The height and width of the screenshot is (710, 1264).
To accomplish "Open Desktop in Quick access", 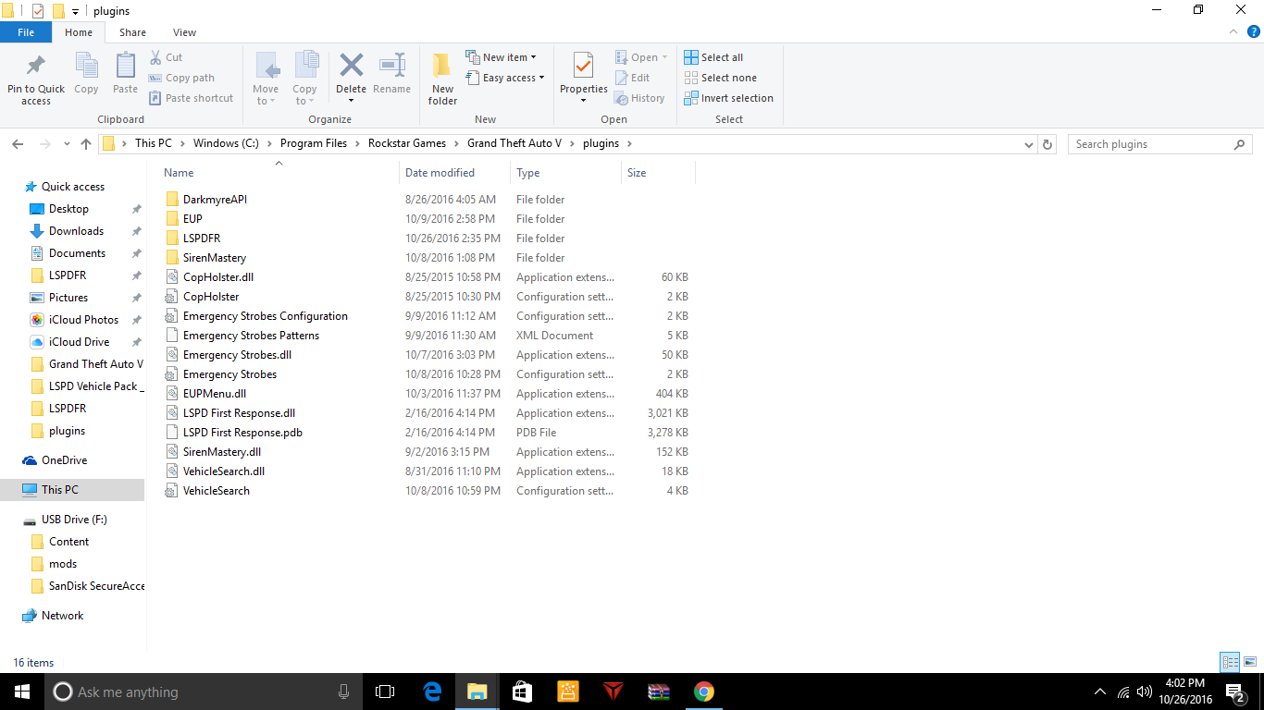I will [x=68, y=209].
